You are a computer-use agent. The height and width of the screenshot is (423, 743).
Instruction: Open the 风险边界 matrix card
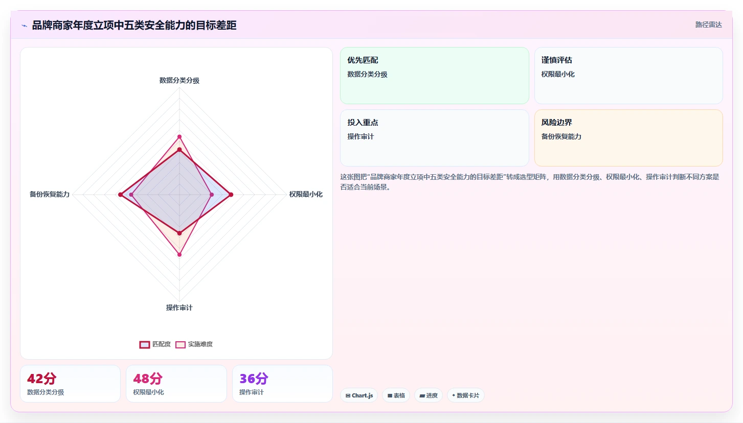tap(628, 138)
